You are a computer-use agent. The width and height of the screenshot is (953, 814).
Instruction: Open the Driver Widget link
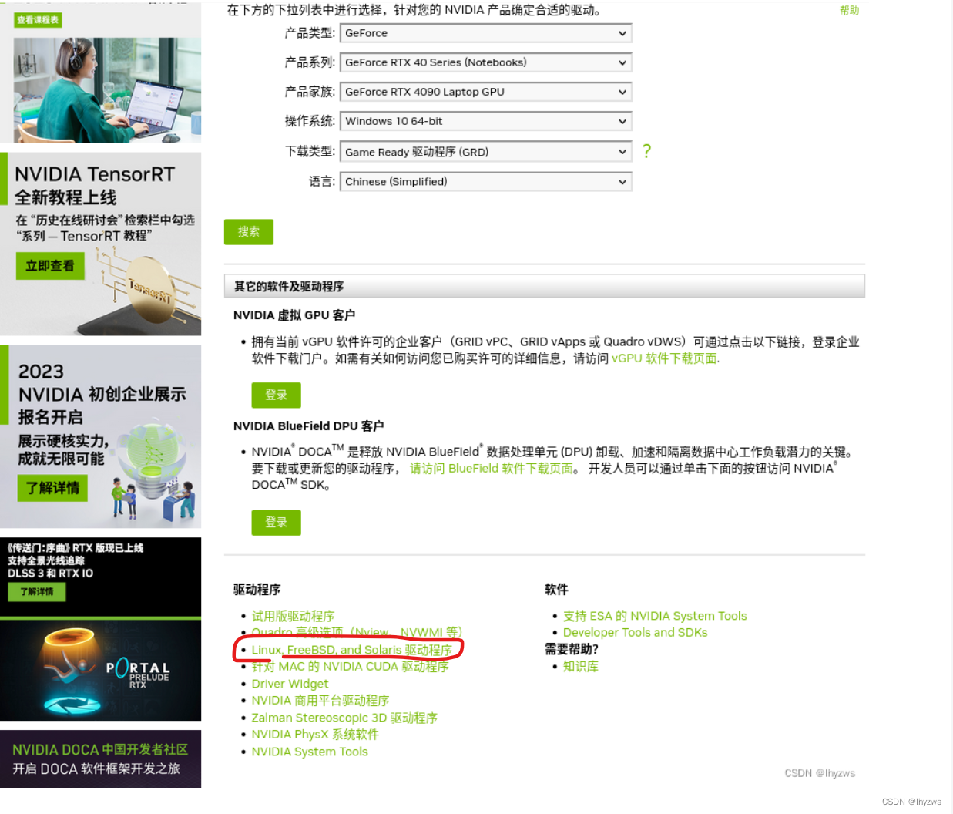[290, 684]
